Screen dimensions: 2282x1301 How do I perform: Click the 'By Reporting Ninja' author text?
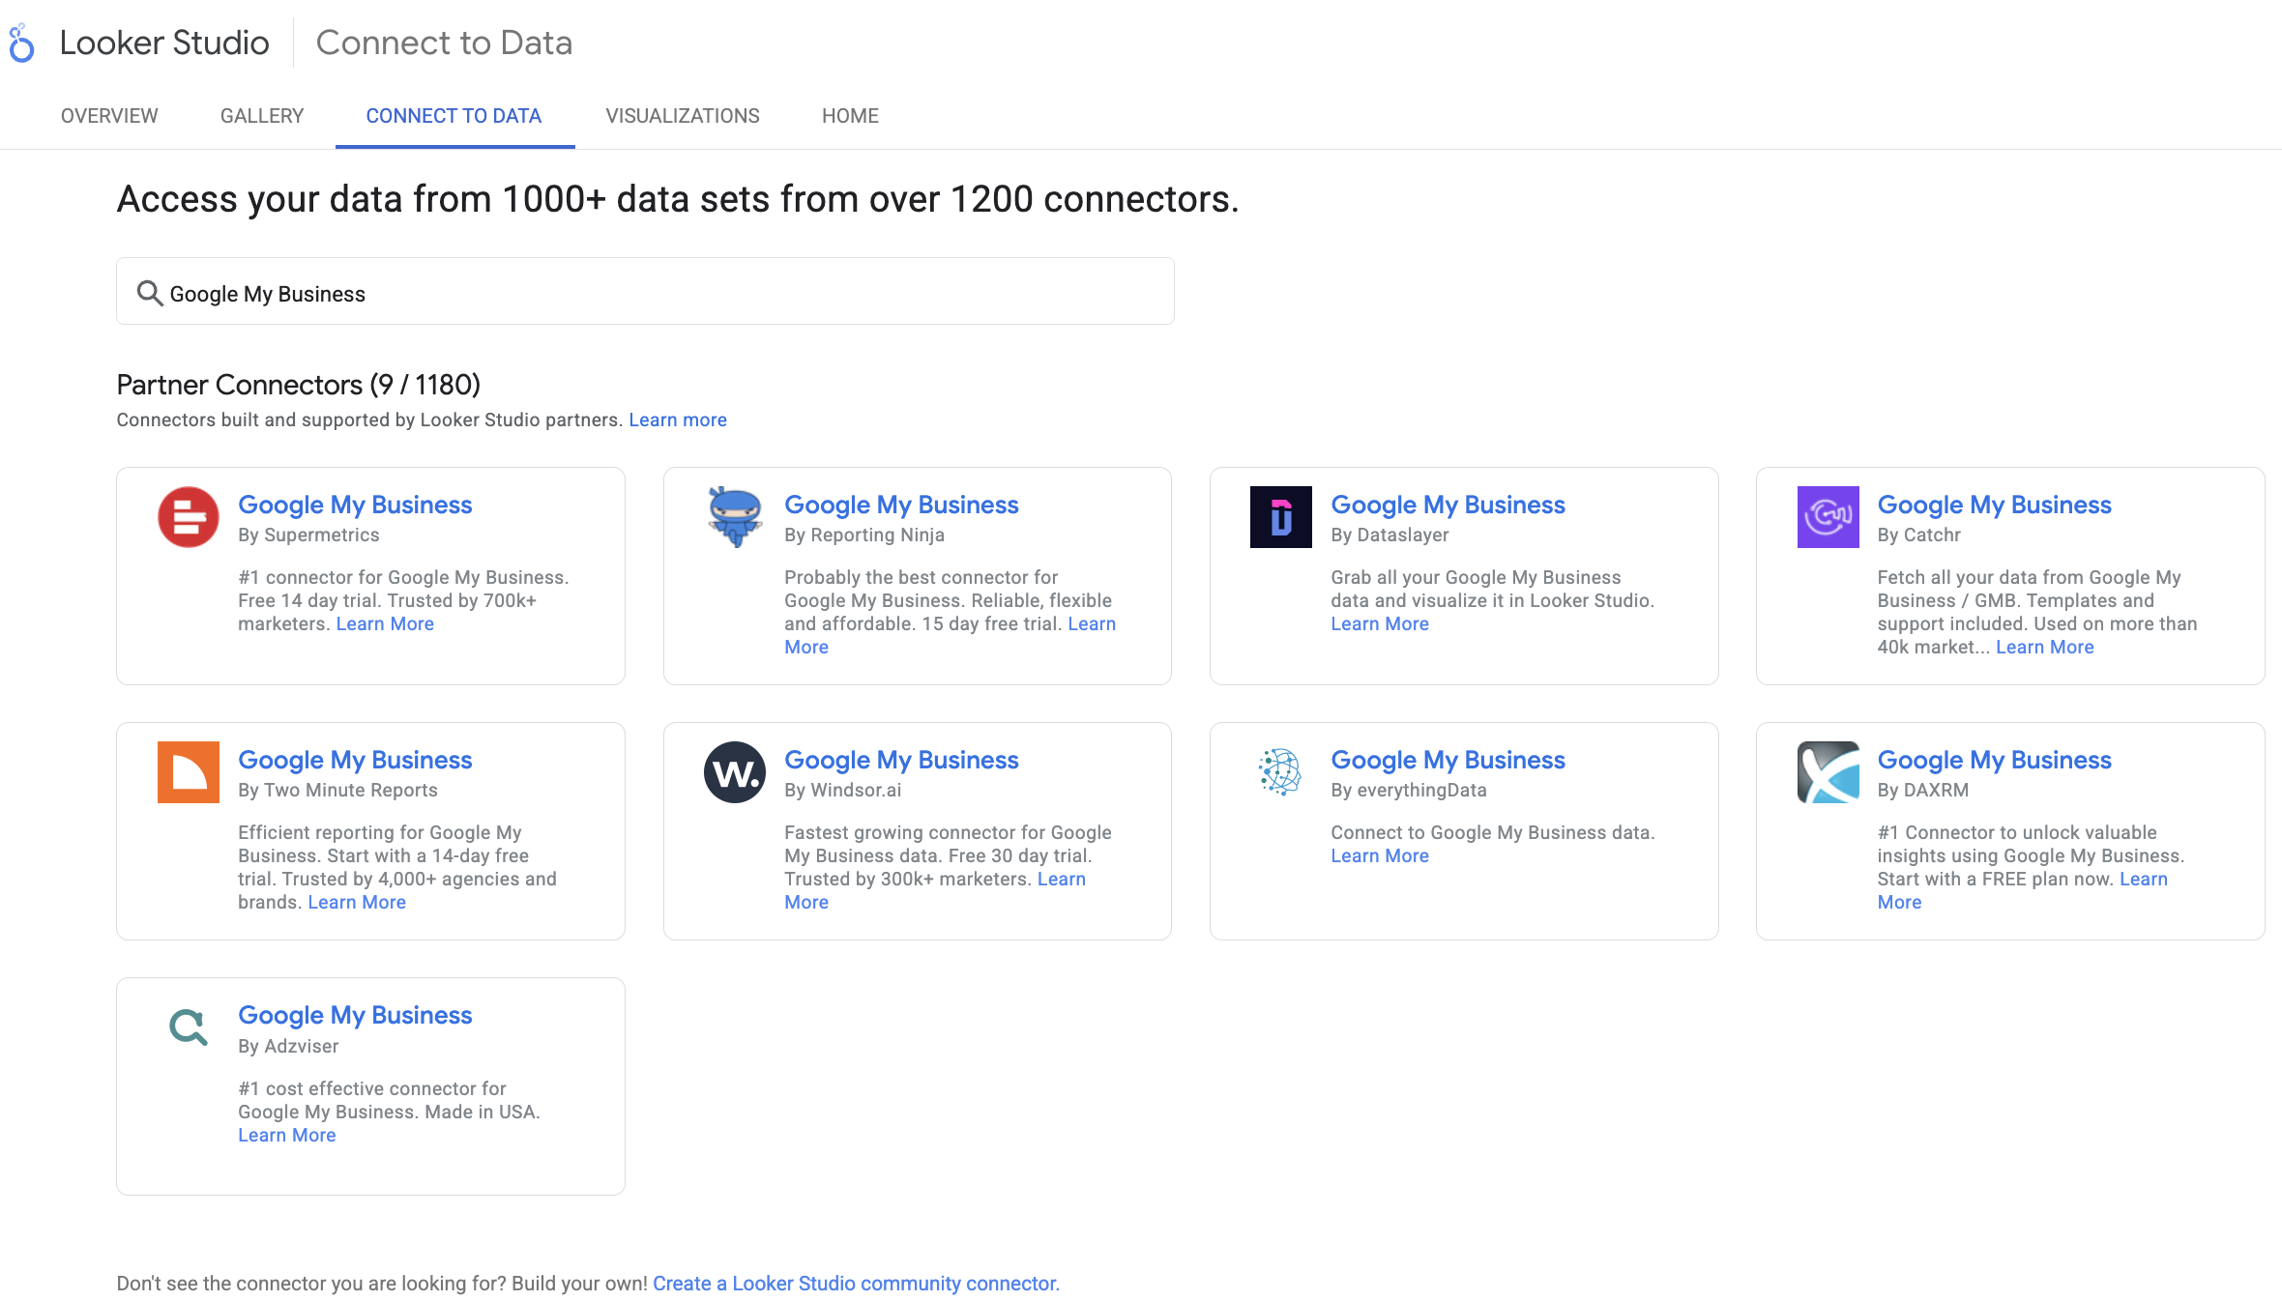[x=864, y=535]
